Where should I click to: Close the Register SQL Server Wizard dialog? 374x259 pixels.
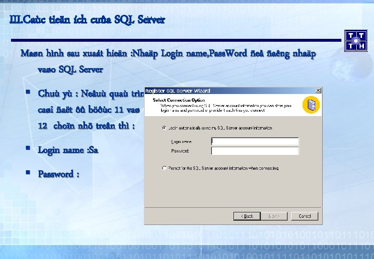[318, 91]
